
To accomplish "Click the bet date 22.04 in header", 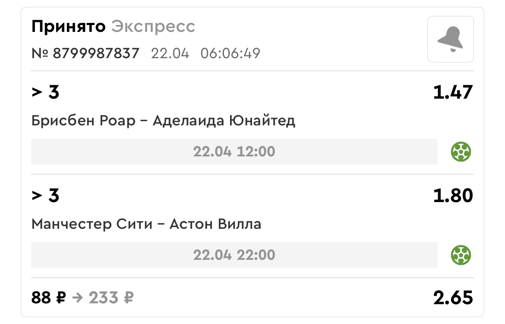I will (x=170, y=53).
